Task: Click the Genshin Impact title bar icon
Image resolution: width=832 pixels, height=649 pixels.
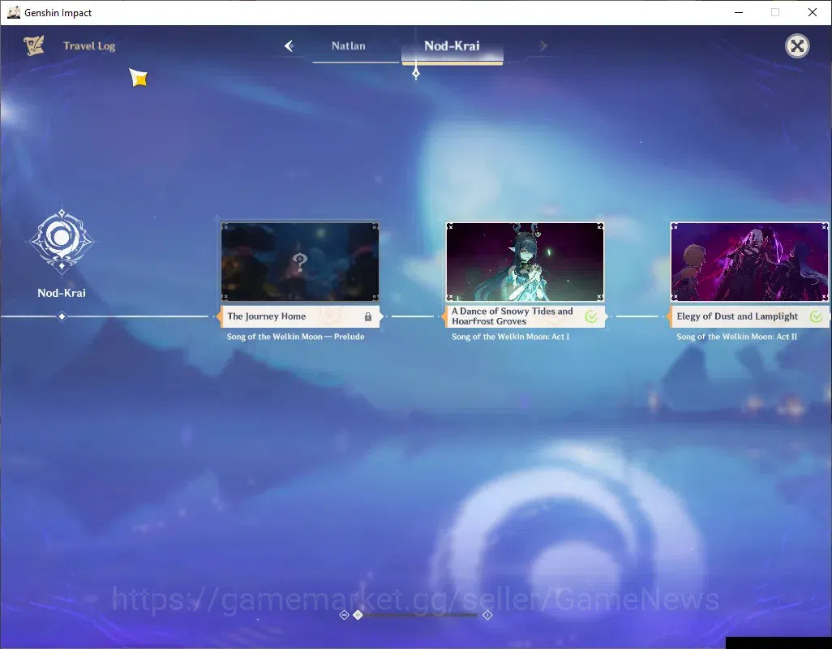Action: pos(13,12)
